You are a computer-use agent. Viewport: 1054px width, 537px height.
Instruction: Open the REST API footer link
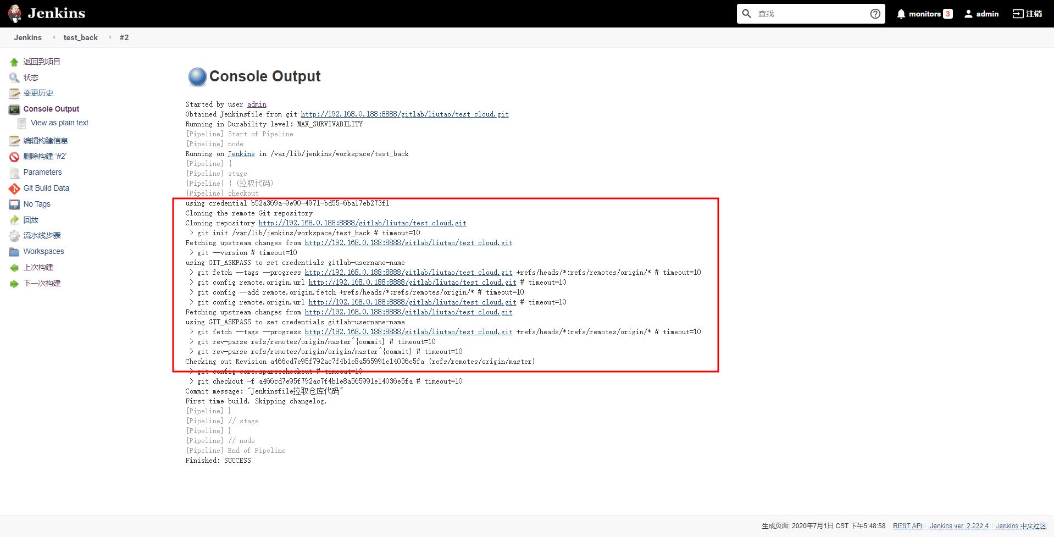point(908,526)
